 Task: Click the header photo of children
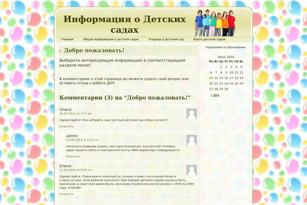(x=215, y=23)
